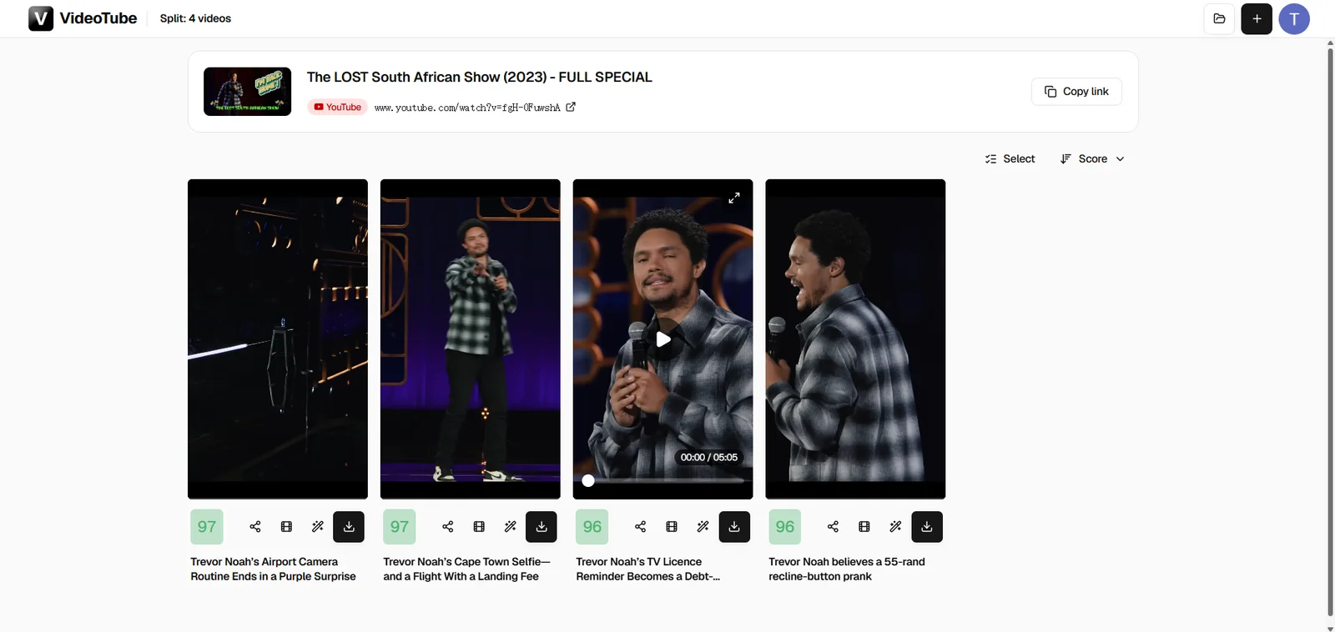Click the Select button
This screenshot has width=1335, height=632.
1010,158
